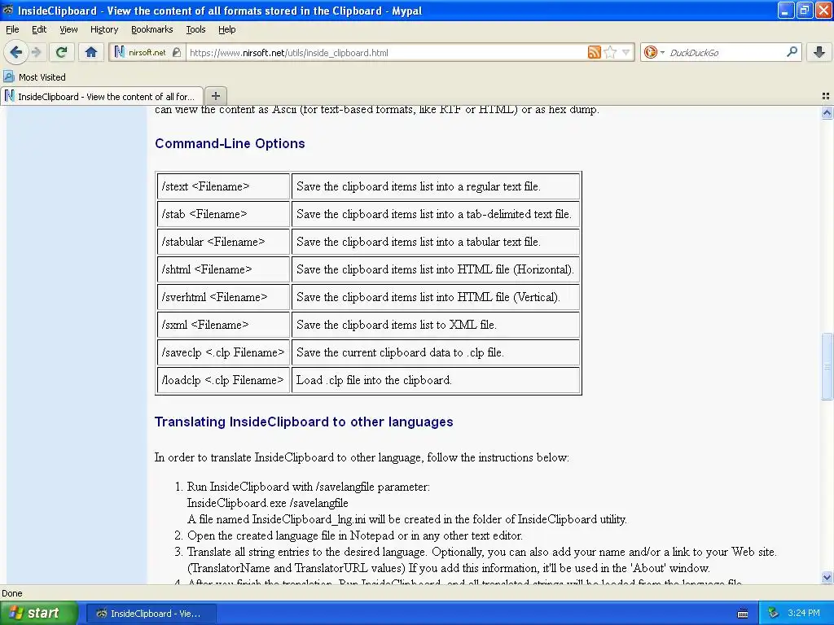The image size is (834, 625).
Task: Click the tray icon next to the clock
Action: coord(773,613)
